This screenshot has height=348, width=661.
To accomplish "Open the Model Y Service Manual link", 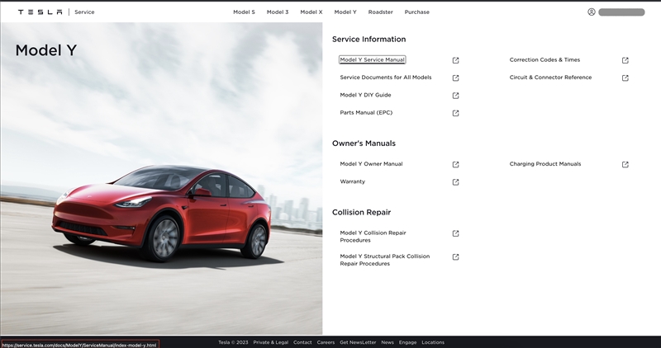I will click(373, 59).
